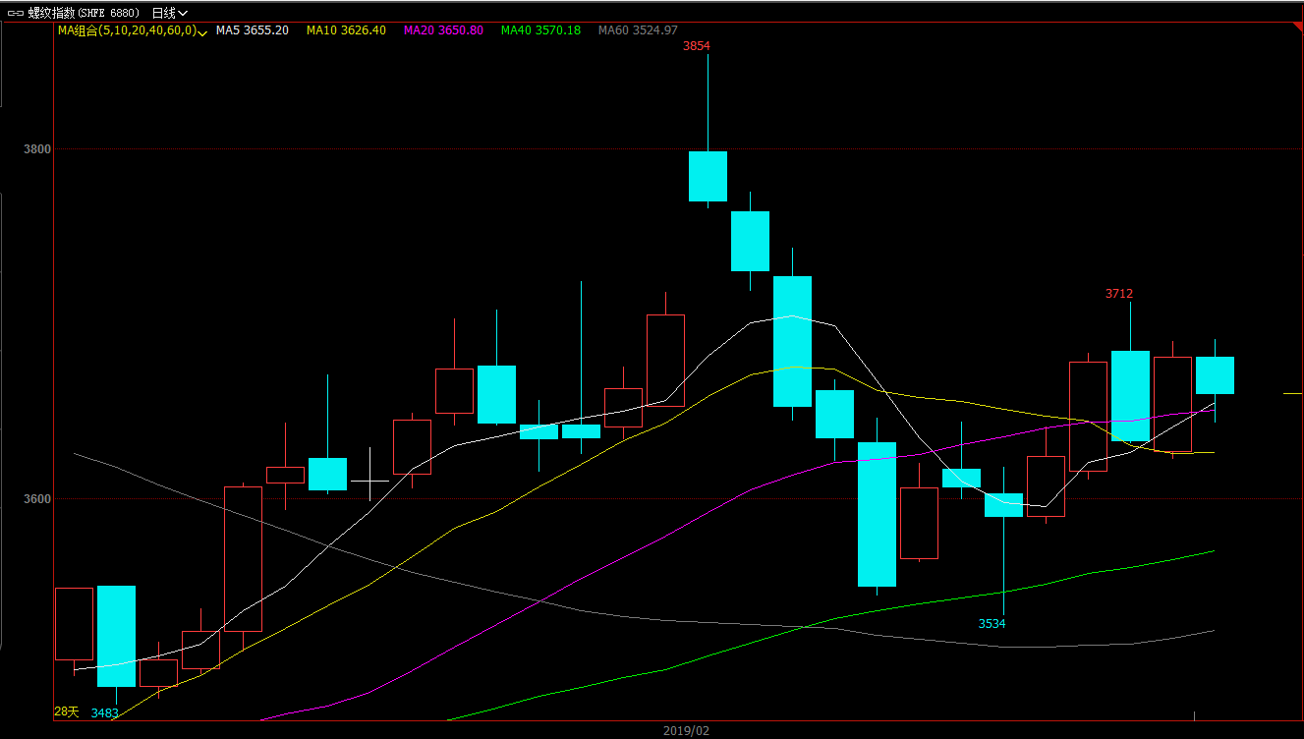Image resolution: width=1304 pixels, height=739 pixels.
Task: Select the MA5 3655.20 legend value
Action: [x=253, y=31]
